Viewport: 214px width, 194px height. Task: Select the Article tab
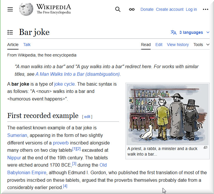pyautogui.click(x=13, y=45)
